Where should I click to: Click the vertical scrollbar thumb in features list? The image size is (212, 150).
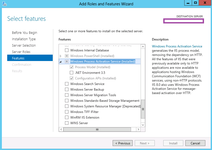click(x=143, y=109)
